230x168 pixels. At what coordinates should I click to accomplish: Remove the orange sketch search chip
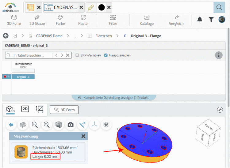click(x=39, y=7)
